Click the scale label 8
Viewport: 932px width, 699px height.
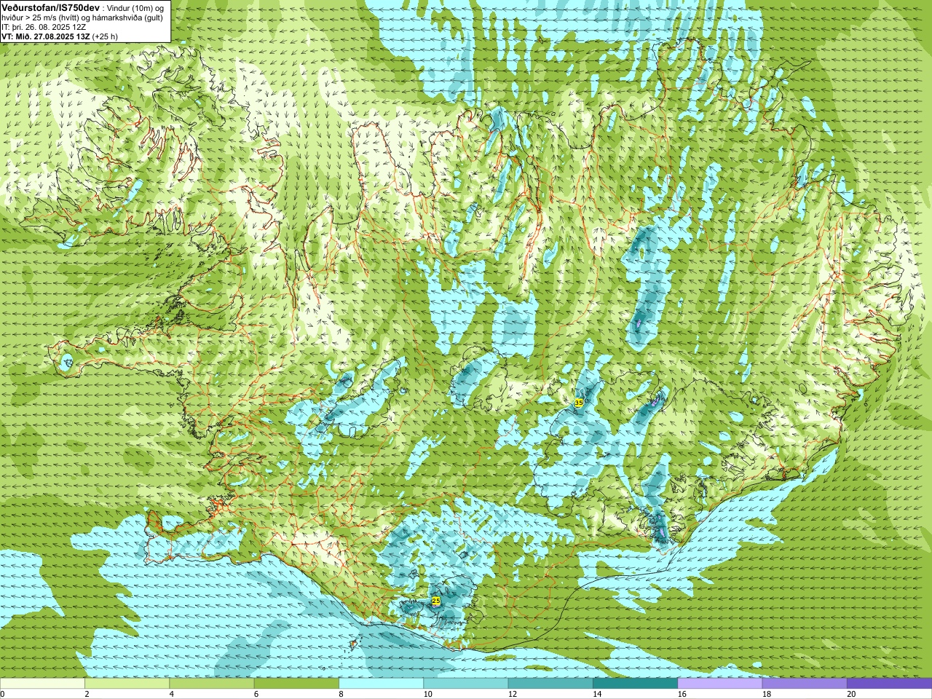point(340,694)
